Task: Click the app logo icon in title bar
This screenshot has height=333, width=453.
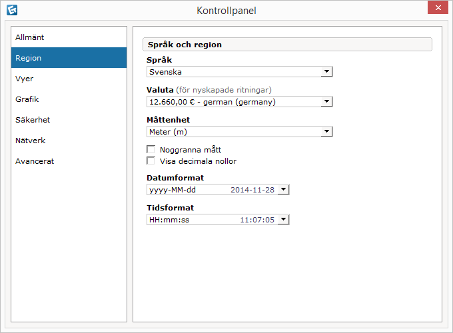Action: [11, 10]
